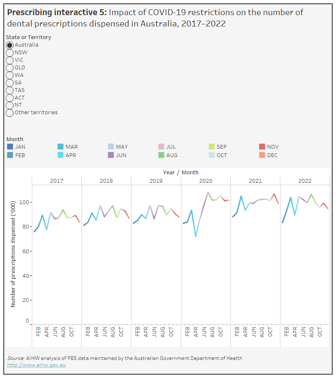Click the JAN legend color swatch
The height and width of the screenshot is (378, 336).
(x=10, y=147)
